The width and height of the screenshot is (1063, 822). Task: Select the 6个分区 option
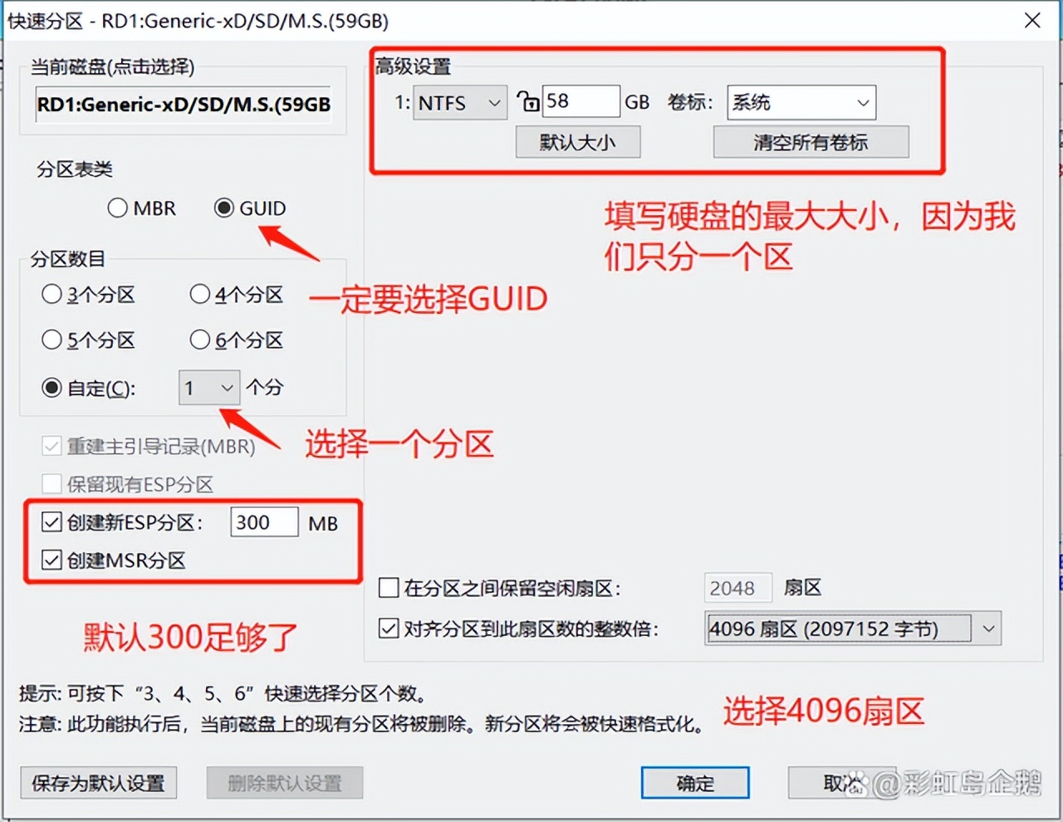point(199,340)
